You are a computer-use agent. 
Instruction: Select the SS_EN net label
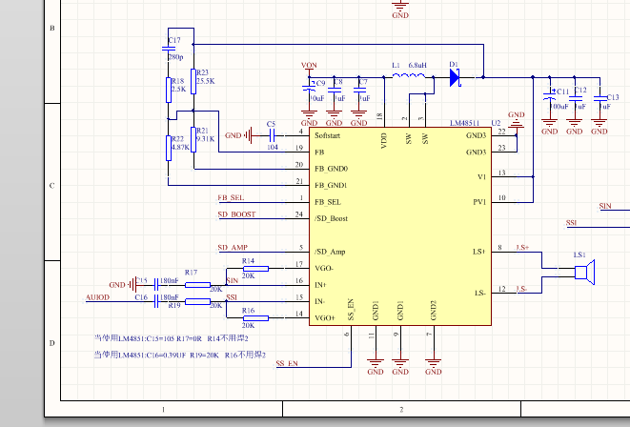coord(287,363)
